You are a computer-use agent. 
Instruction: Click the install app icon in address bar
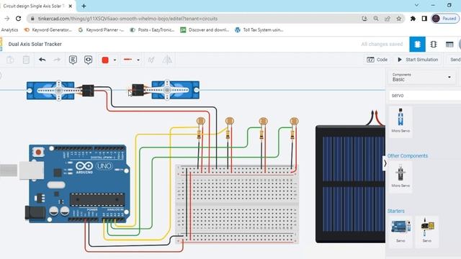(364, 19)
